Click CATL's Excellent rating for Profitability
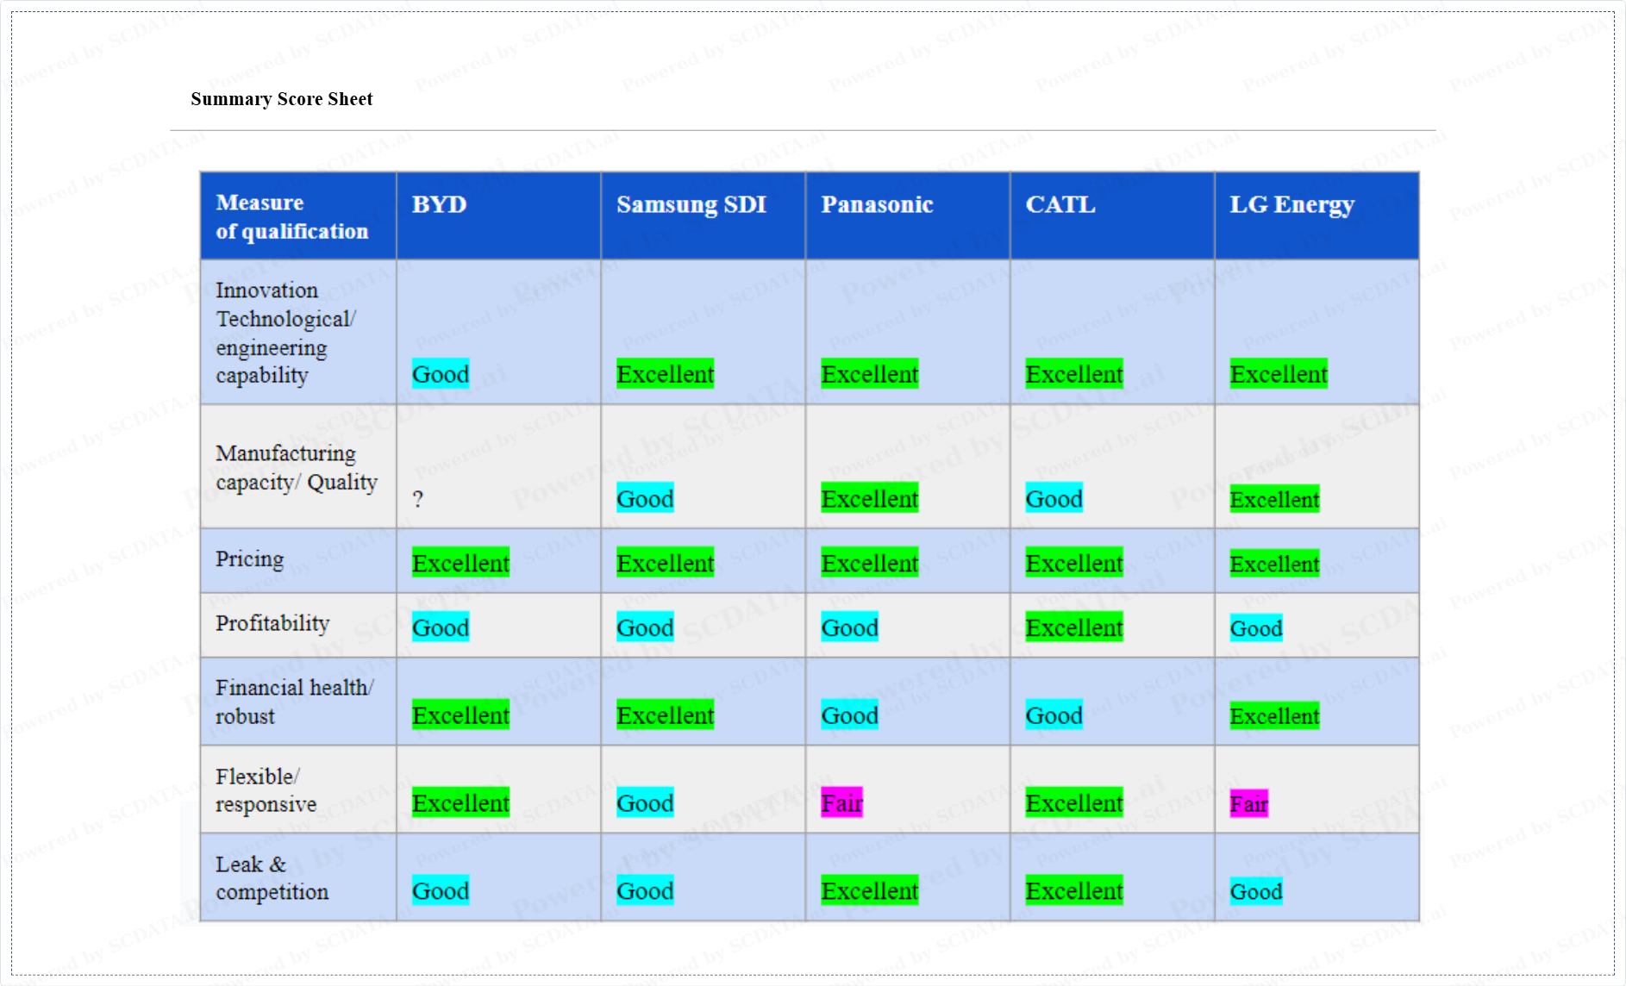 1074,627
